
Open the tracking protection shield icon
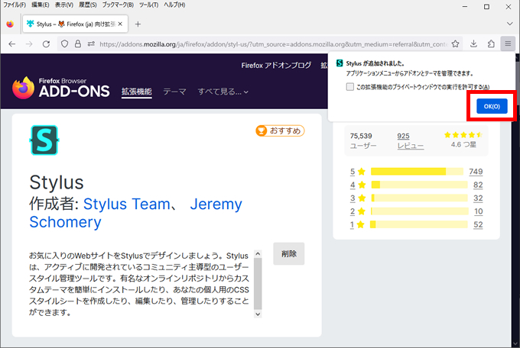point(65,43)
